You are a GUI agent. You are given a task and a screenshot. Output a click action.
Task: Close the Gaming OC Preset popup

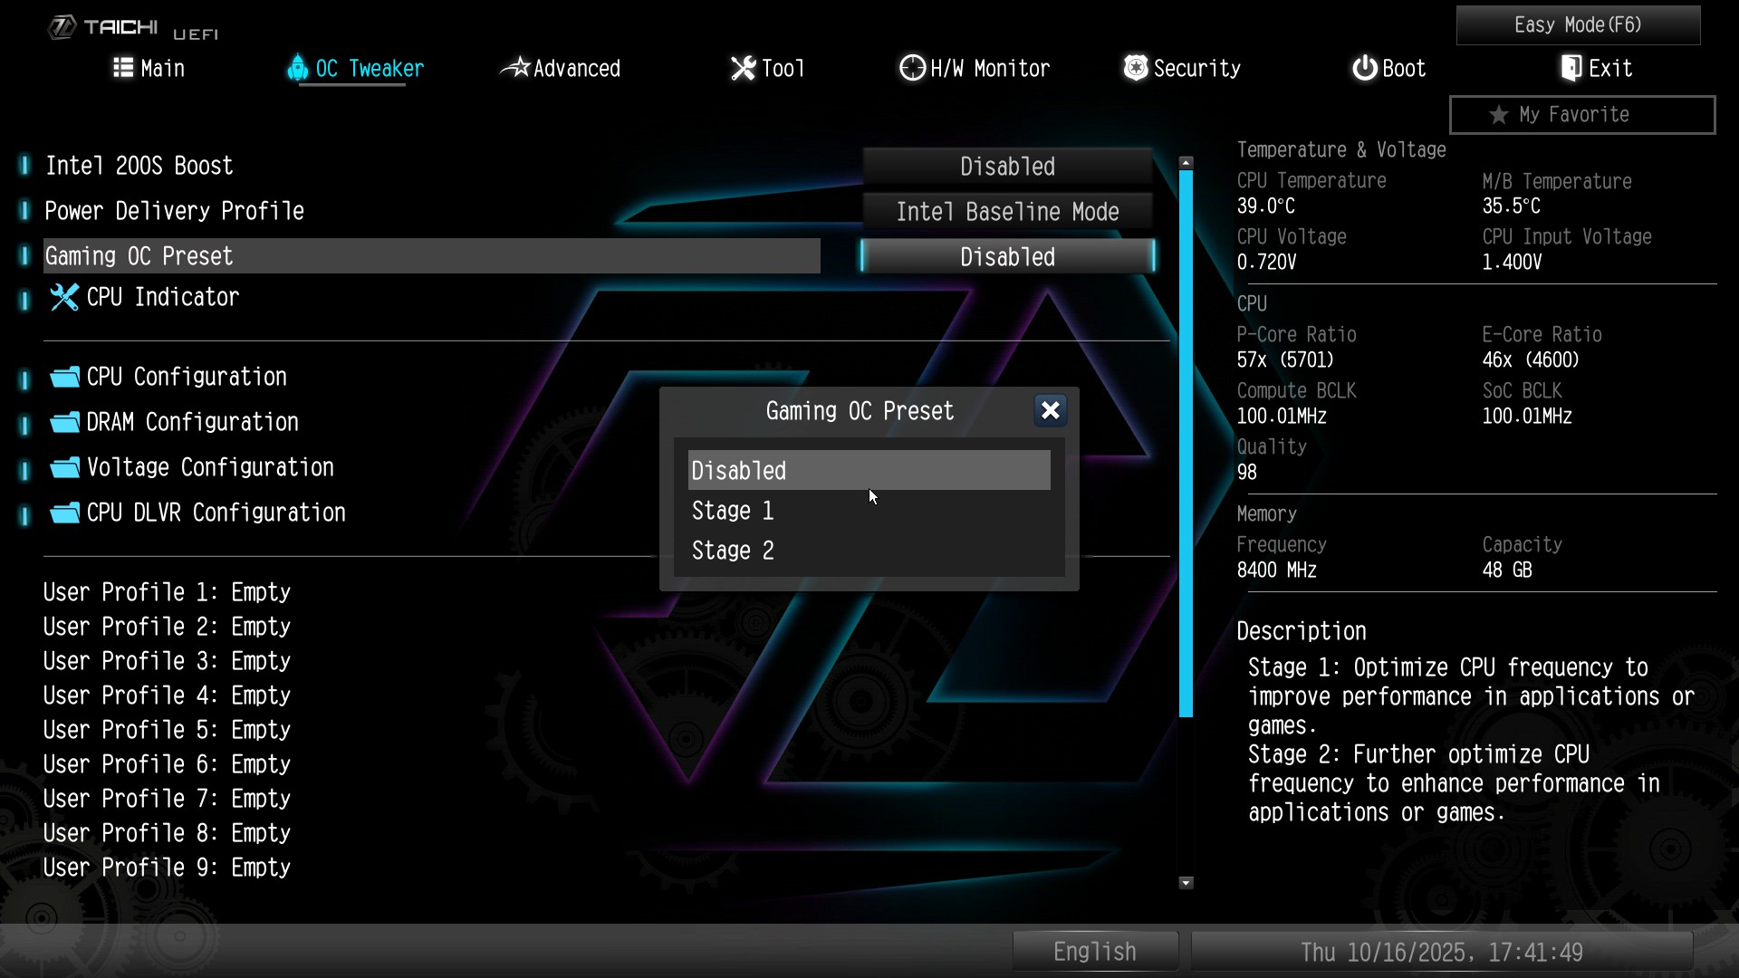tap(1050, 411)
